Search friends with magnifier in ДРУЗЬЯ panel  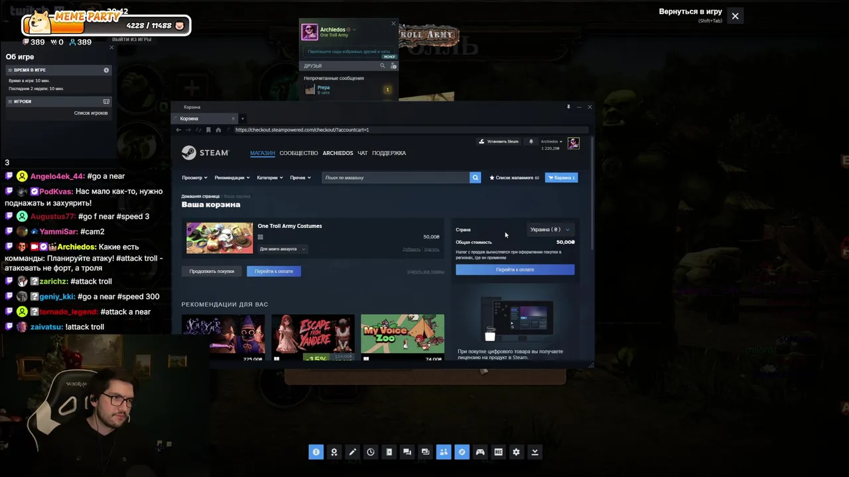point(382,66)
